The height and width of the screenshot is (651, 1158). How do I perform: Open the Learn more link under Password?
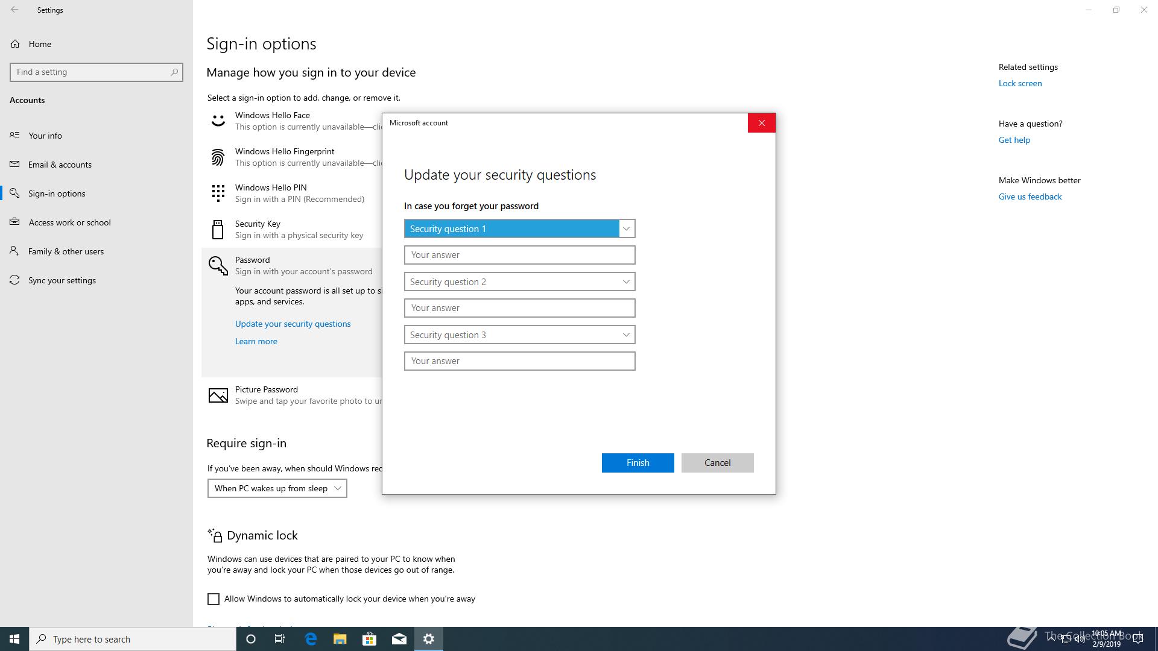tap(256, 341)
